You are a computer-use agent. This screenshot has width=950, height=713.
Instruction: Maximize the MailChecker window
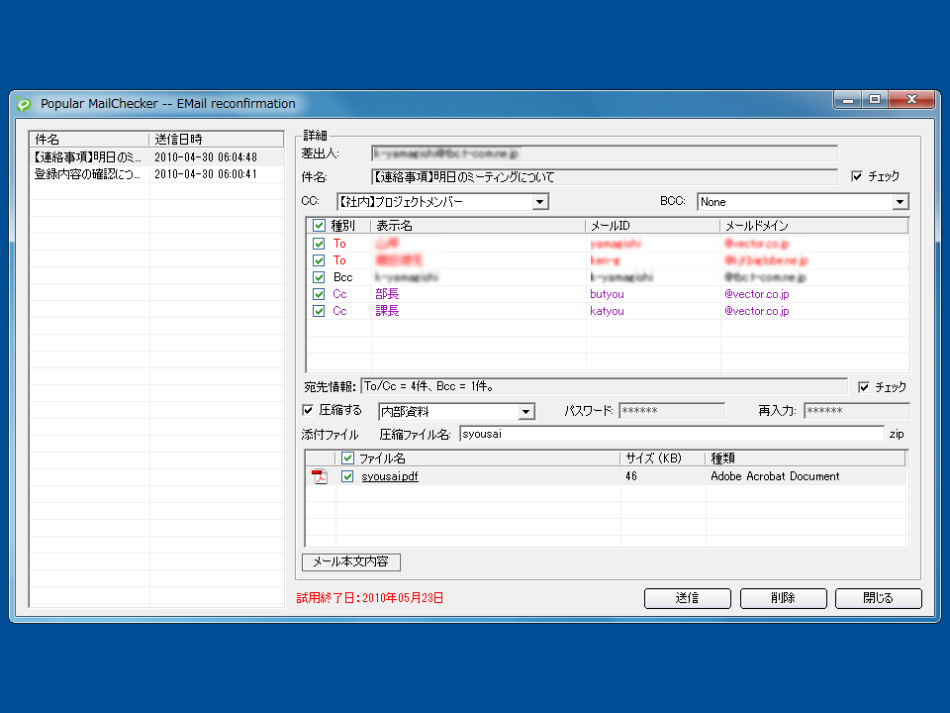click(874, 99)
